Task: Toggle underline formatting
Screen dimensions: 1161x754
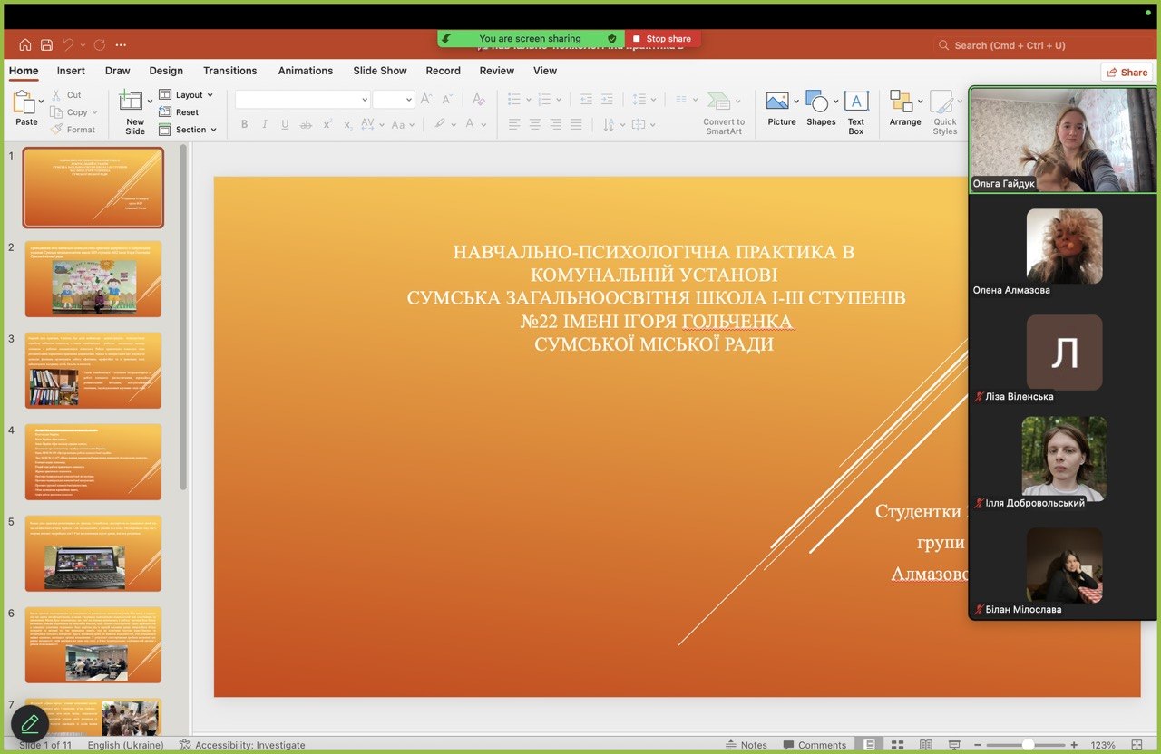Action: point(285,124)
